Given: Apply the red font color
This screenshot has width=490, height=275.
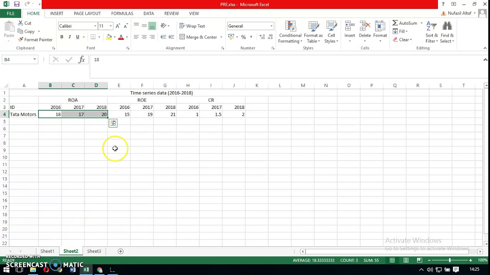Looking at the screenshot, I should click(121, 37).
